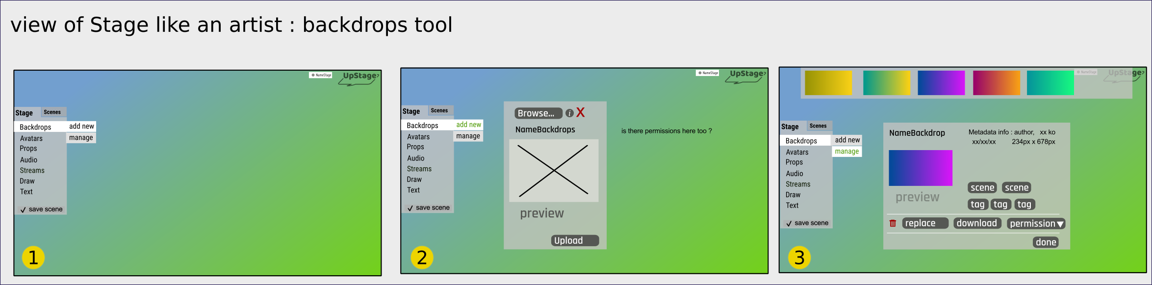Select manage in panel 2 submenu

coord(468,136)
